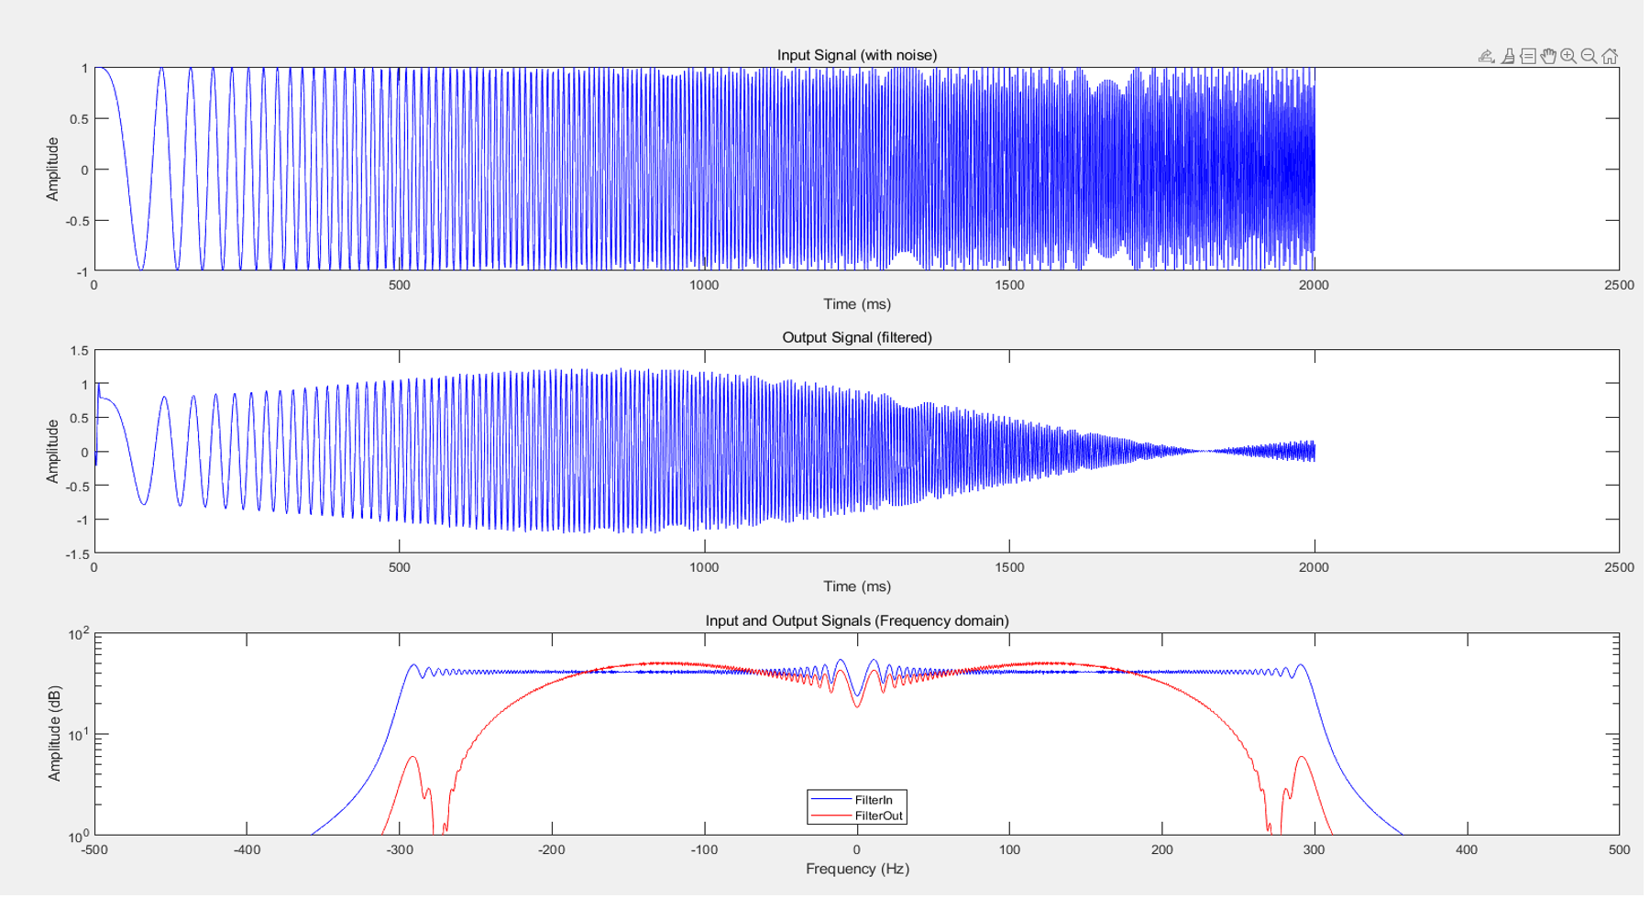Viewport: 1650px width, 898px height.
Task: Click the '400' tick on the frequency axis
Action: pyautogui.click(x=1467, y=849)
